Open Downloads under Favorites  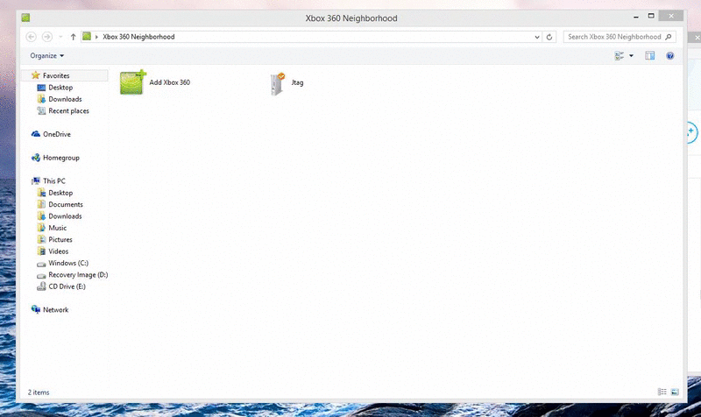click(x=65, y=99)
